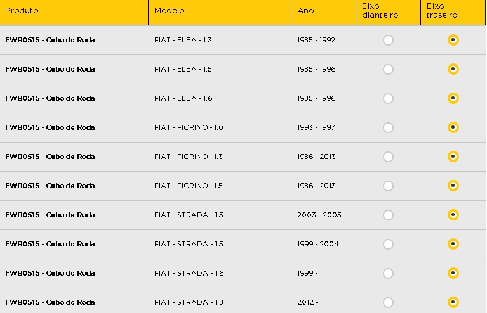Select front axle radio for FIORINO 1.0
This screenshot has width=487, height=313.
pos(388,128)
